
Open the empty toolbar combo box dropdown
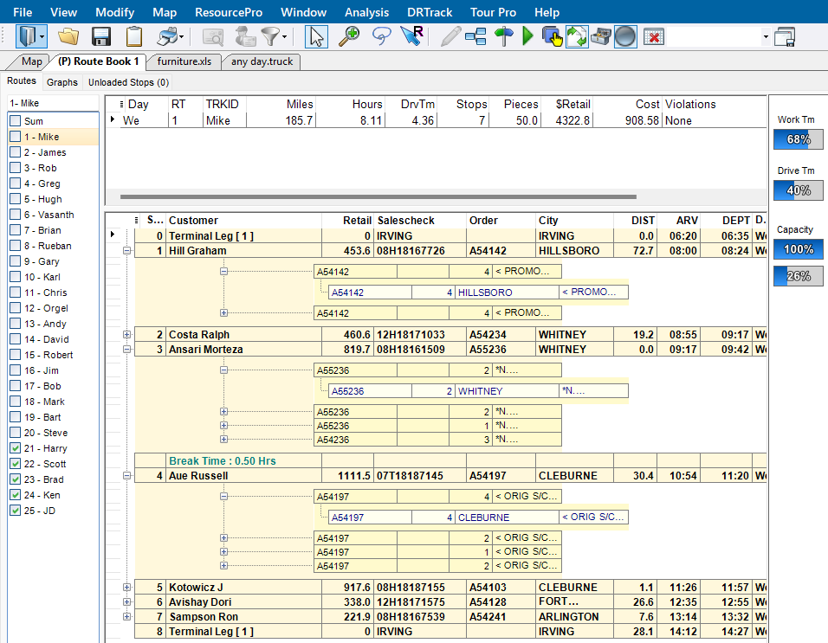coord(765,37)
